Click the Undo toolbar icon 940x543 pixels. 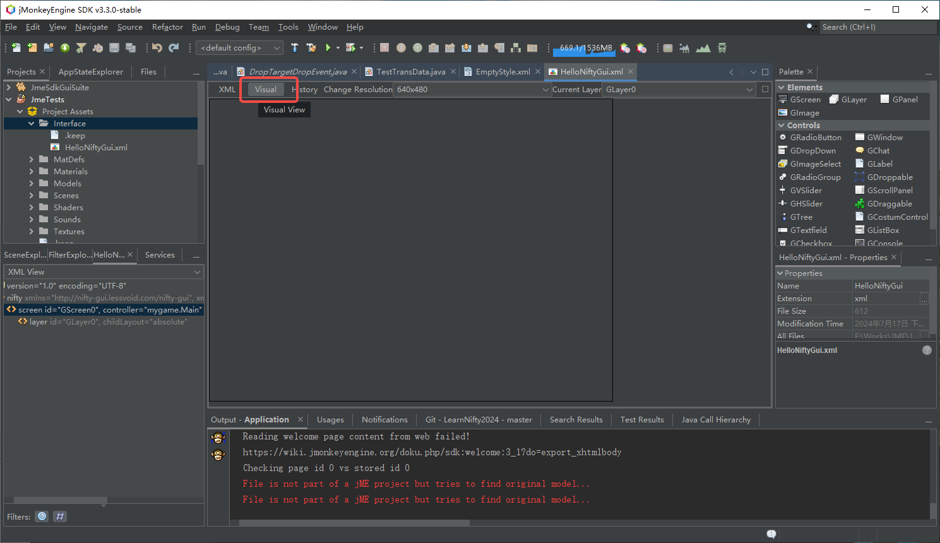tap(157, 48)
